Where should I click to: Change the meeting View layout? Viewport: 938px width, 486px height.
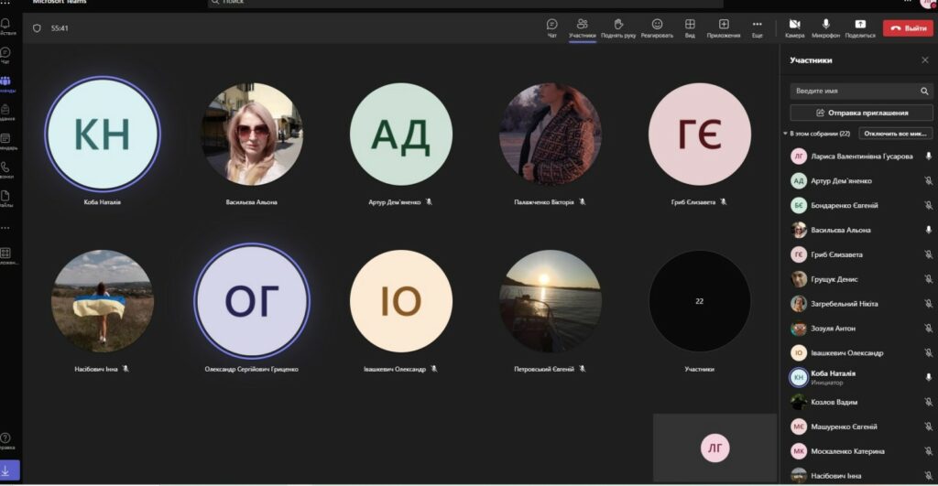690,27
